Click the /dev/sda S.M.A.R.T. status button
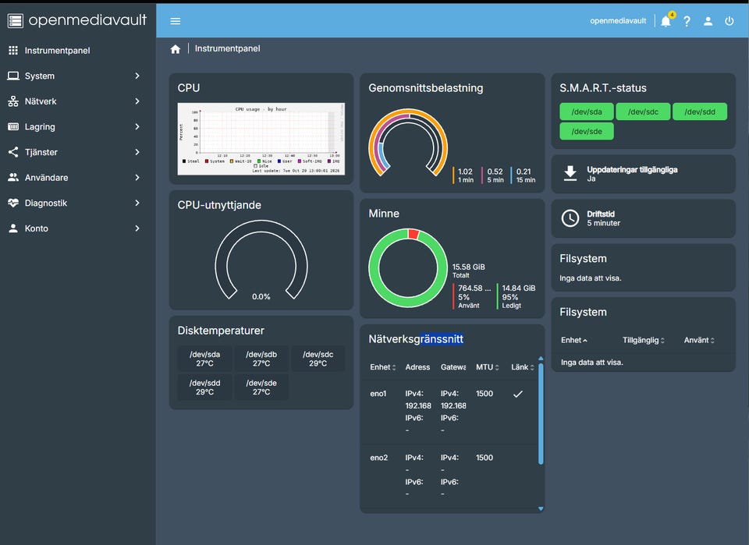749x545 pixels. (587, 111)
